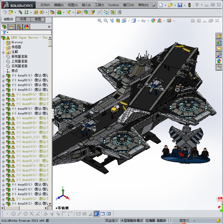
Task: Open the ConfigurationManager tab icon
Action: [19, 27]
